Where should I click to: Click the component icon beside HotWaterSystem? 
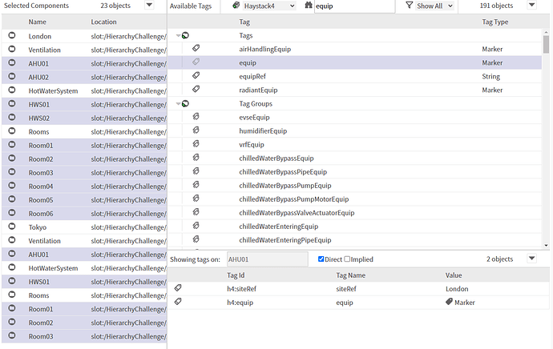point(12,90)
